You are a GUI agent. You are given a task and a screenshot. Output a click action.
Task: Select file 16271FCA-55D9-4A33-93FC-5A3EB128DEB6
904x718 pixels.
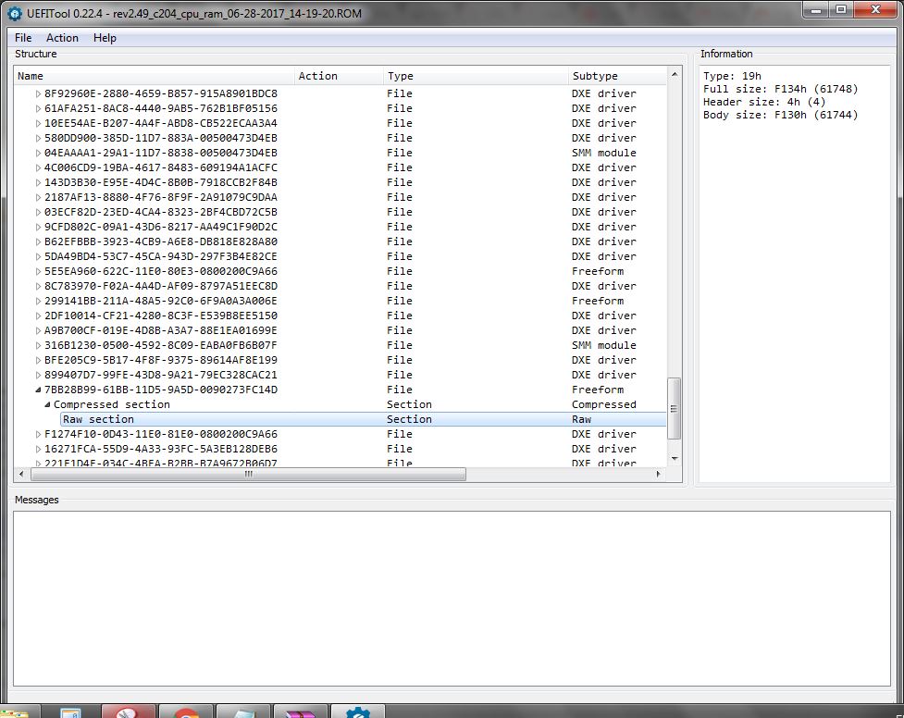point(161,449)
